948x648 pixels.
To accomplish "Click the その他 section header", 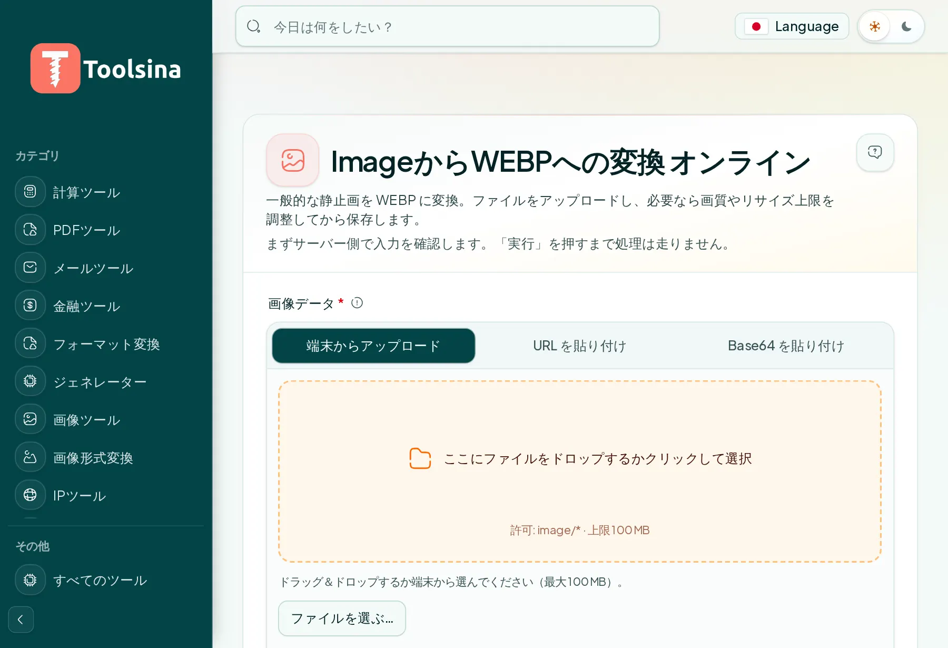I will point(32,546).
